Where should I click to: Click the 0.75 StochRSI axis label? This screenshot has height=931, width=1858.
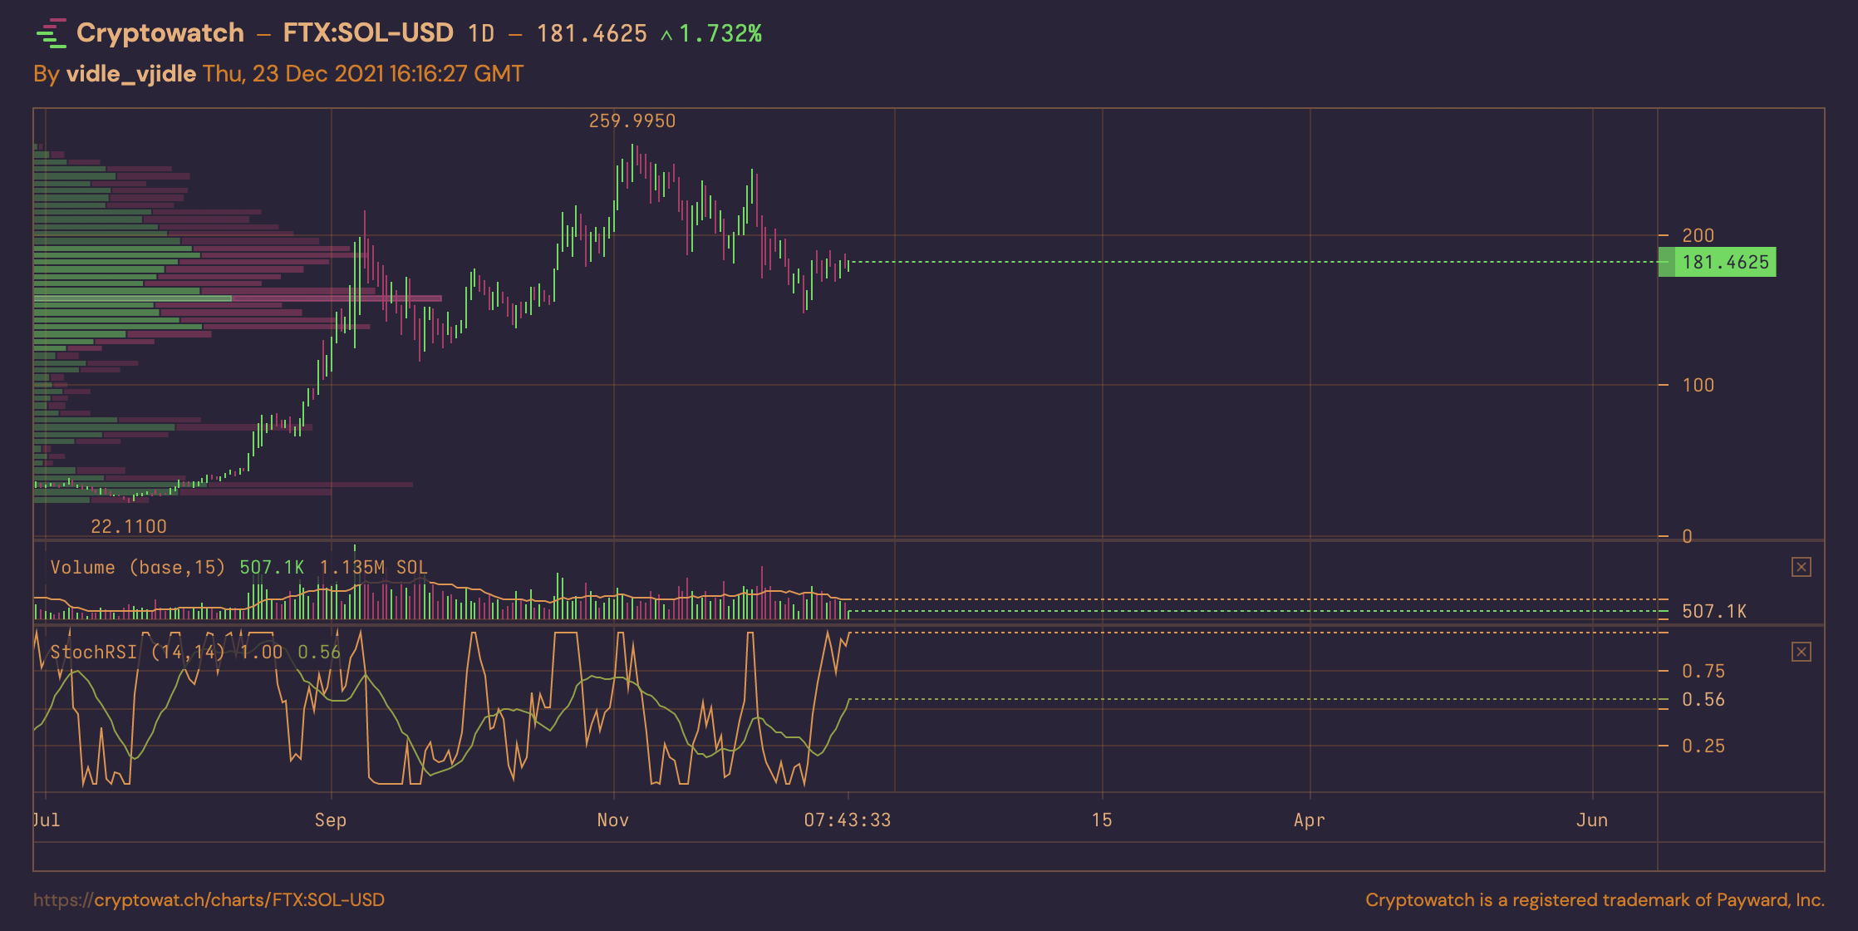1703,671
